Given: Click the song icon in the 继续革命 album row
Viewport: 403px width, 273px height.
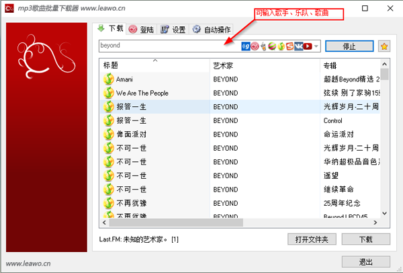Looking at the screenshot, I should [x=108, y=190].
